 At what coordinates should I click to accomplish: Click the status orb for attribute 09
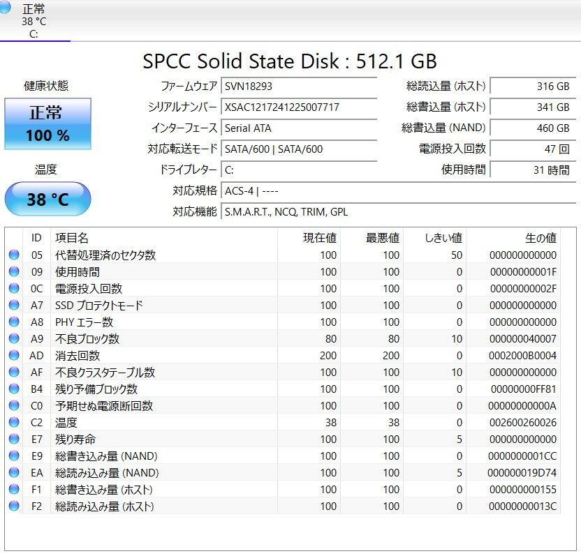[x=14, y=271]
